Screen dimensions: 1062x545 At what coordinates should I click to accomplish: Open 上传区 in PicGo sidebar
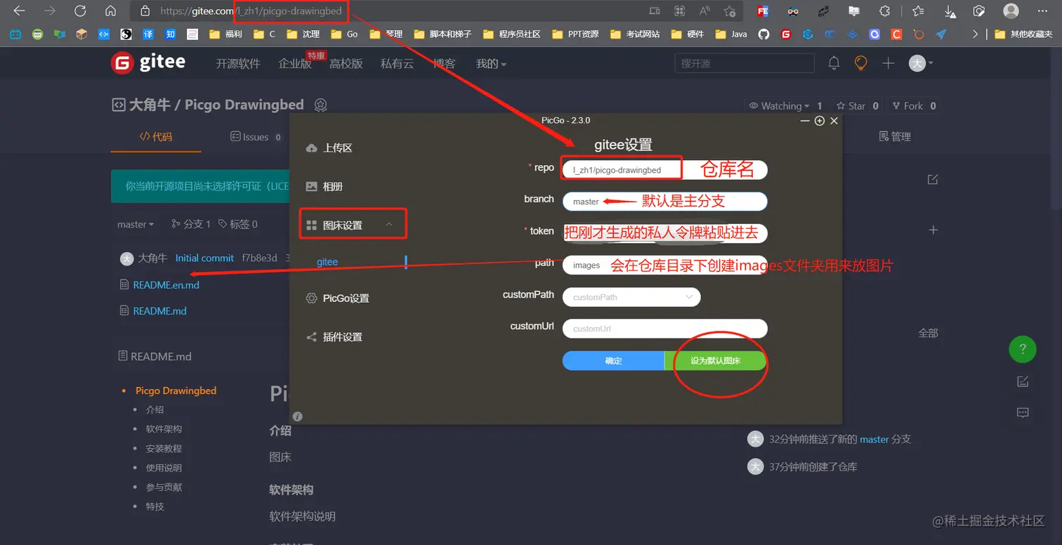point(329,148)
